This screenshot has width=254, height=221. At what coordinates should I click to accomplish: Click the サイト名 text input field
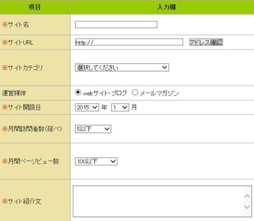tap(116, 25)
